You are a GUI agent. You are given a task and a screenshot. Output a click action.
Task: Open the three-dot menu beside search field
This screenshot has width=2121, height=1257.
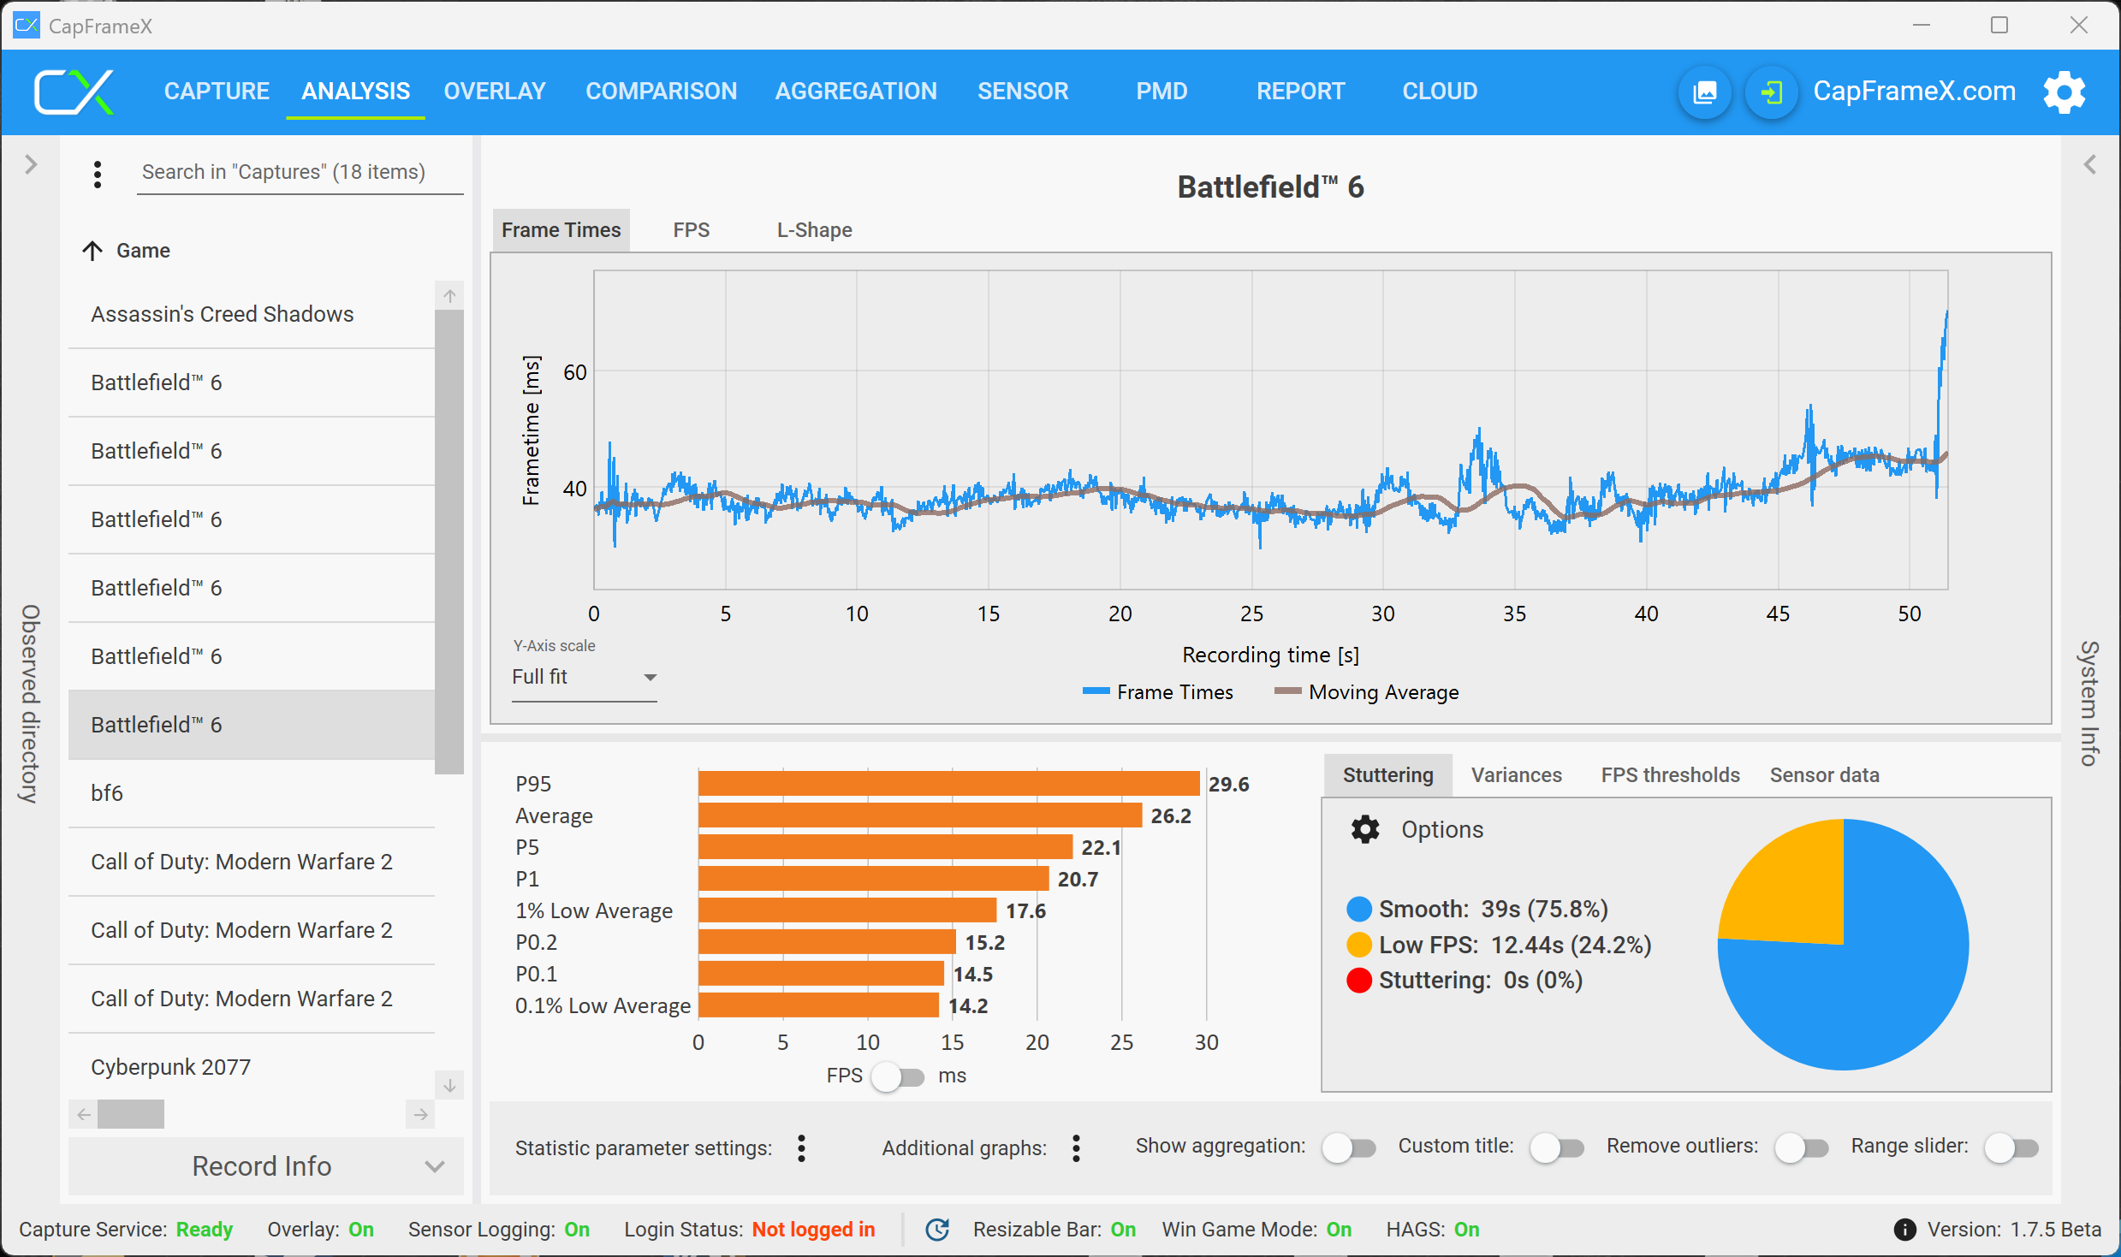[98, 174]
